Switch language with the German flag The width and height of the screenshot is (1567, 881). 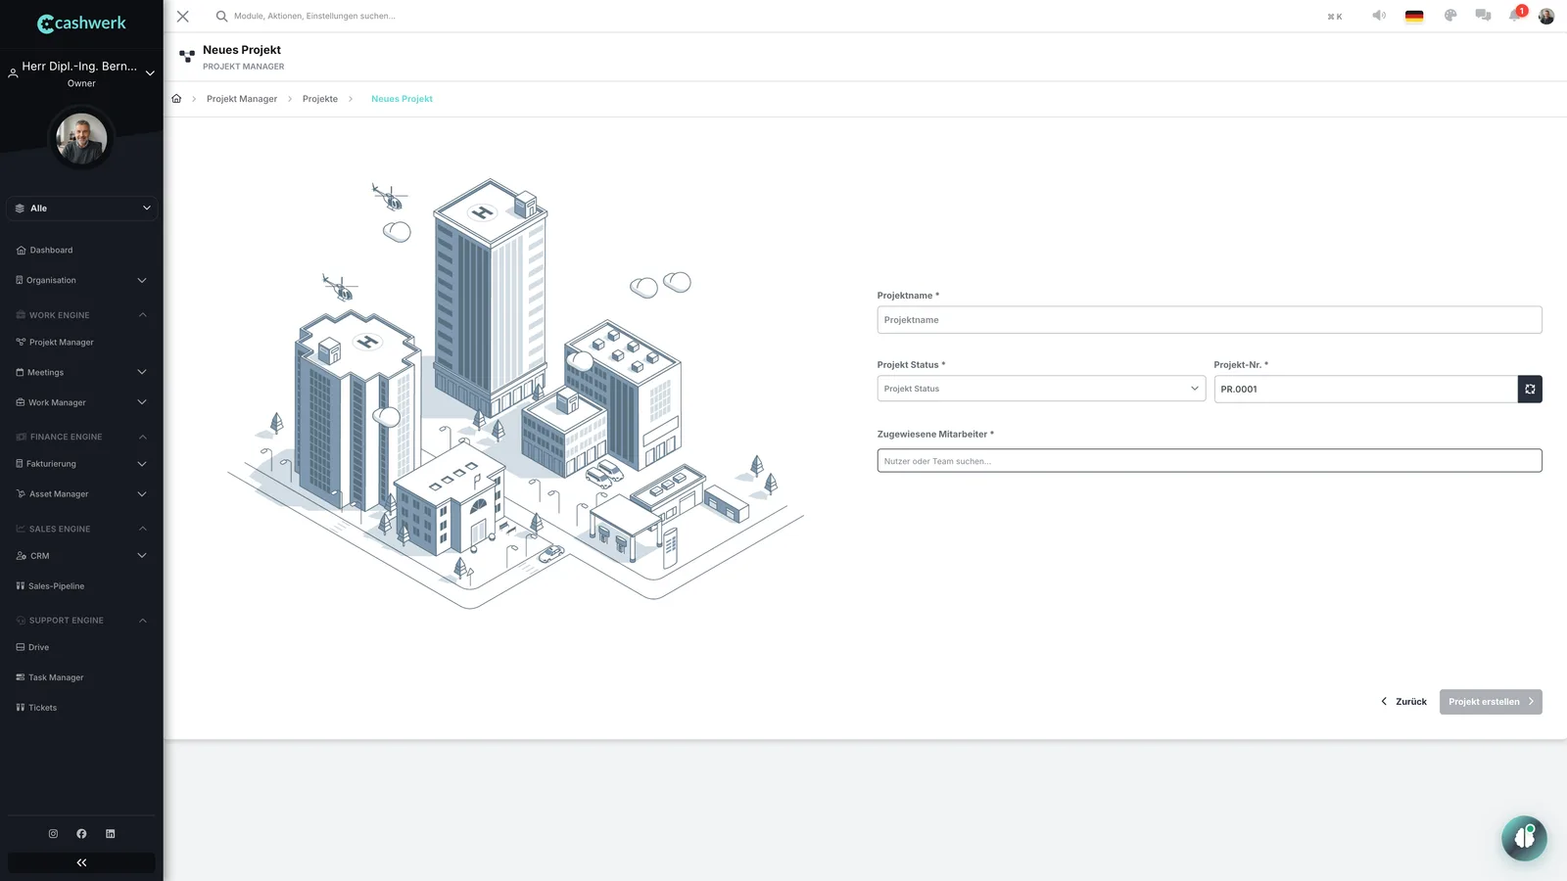[1414, 16]
